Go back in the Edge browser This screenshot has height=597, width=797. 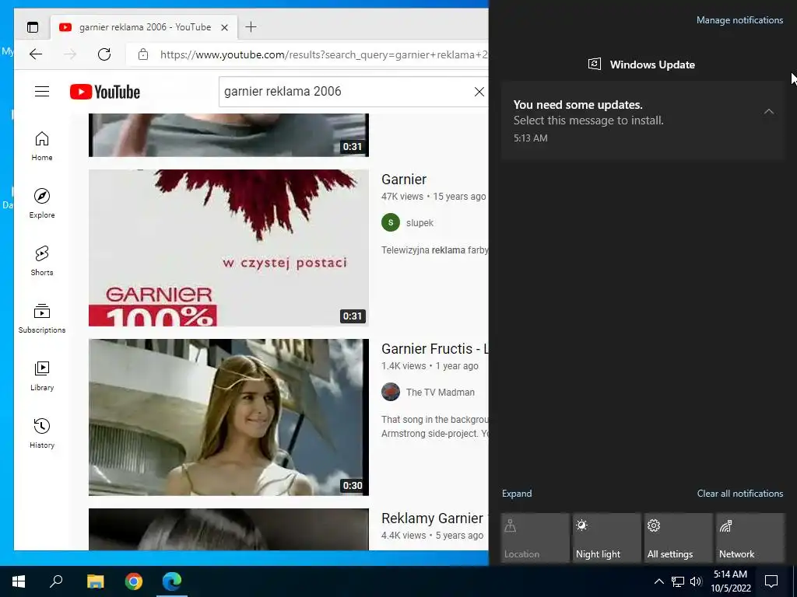click(36, 54)
